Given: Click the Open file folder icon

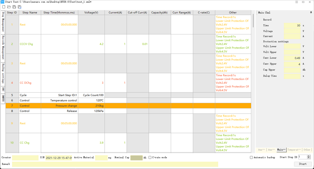Looking at the screenshot, I should 9,7.
